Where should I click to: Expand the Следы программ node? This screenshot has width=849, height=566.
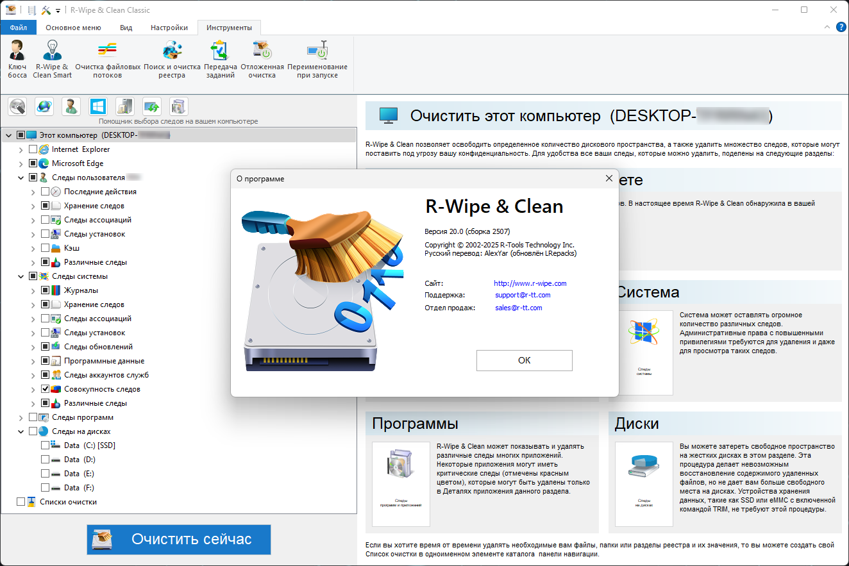22,417
